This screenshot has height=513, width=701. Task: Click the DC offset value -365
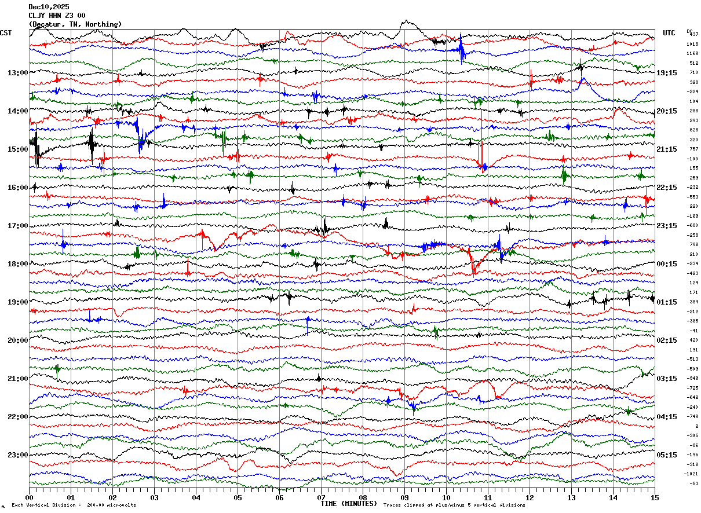point(693,321)
